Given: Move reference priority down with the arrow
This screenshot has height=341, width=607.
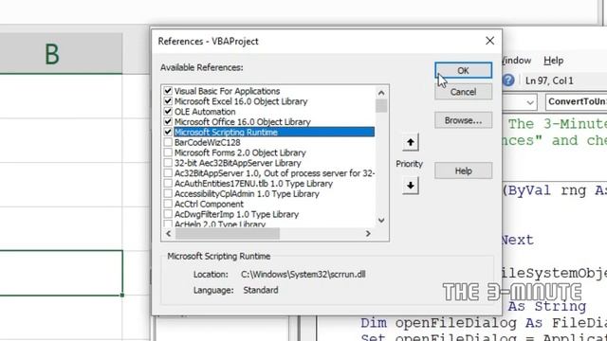Looking at the screenshot, I should click(411, 186).
